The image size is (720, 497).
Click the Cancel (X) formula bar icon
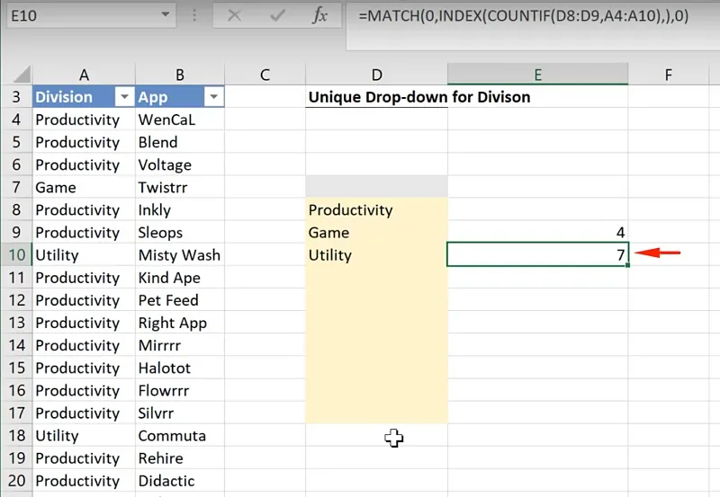coord(234,16)
